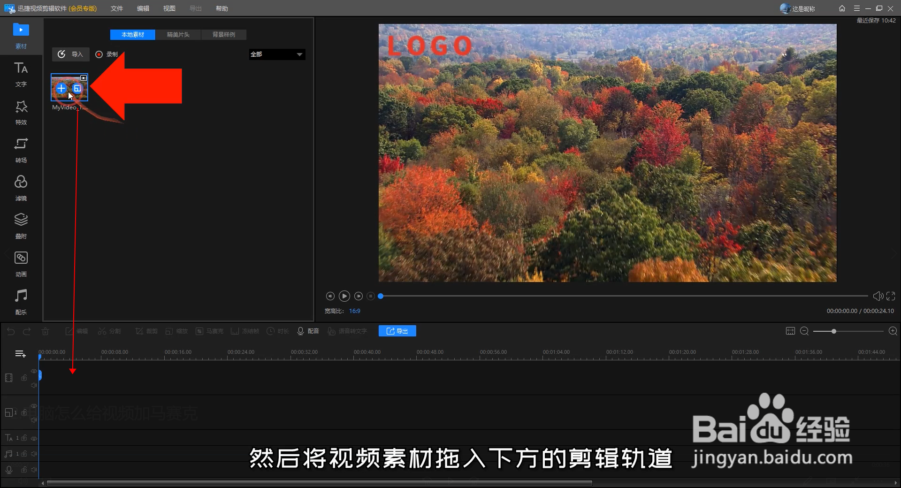Switch to the 背景样例 tab
This screenshot has height=488, width=901.
coord(224,35)
